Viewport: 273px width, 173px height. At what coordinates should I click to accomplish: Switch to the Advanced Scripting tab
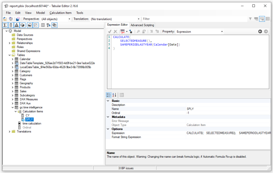[x=142, y=25]
